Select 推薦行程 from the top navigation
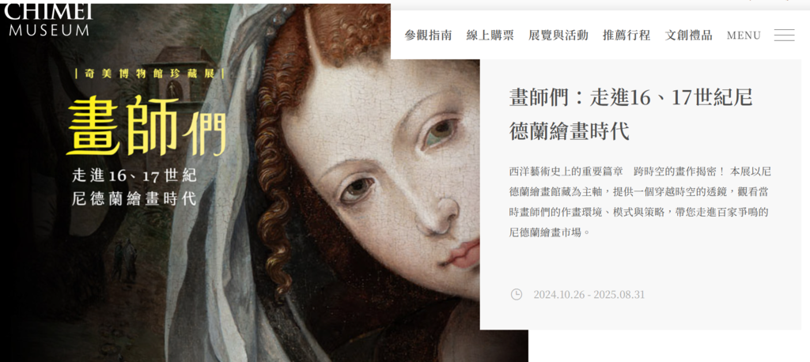This screenshot has width=810, height=362. [626, 35]
